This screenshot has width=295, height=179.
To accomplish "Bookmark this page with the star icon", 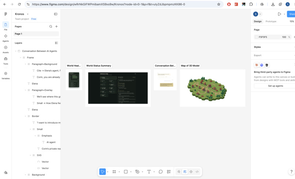I will tap(219, 4).
